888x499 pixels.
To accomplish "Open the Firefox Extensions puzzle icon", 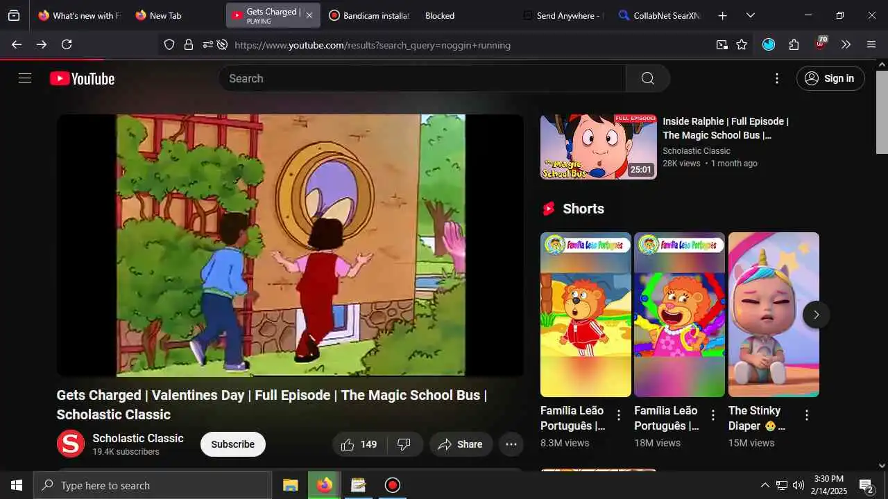I will (794, 44).
